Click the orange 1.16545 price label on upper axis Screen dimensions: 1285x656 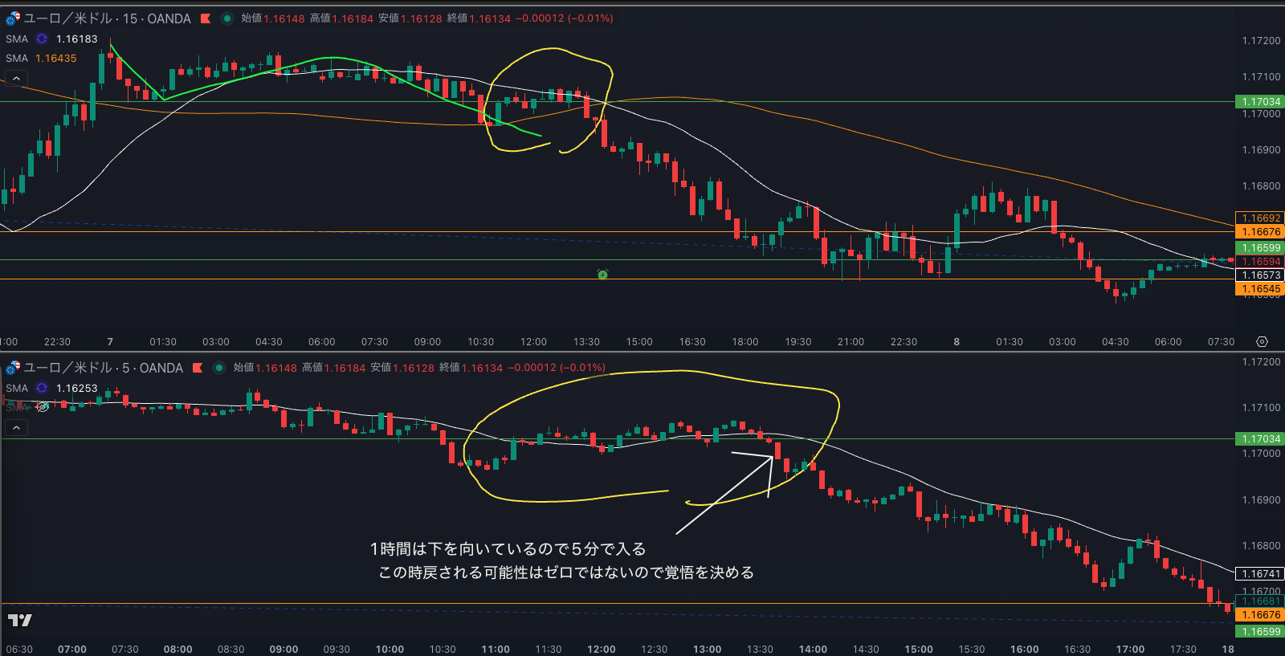[x=1259, y=289]
